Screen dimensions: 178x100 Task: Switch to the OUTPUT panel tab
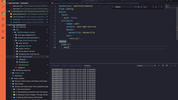64,66
